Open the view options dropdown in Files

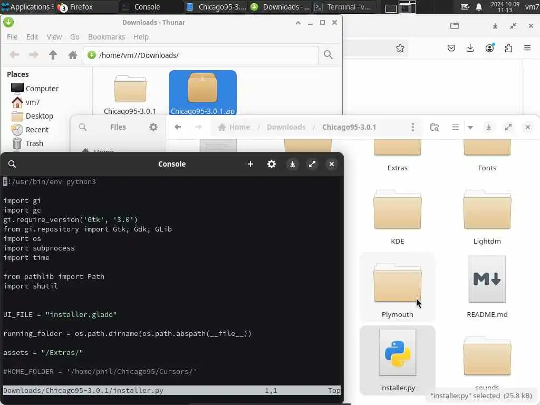point(470,128)
